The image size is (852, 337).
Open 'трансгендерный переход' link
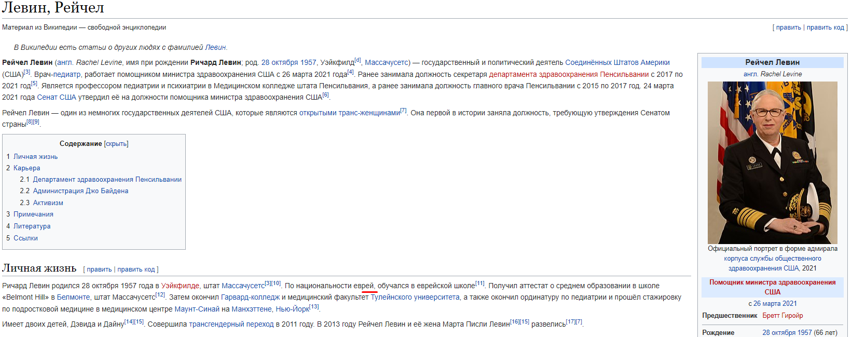pyautogui.click(x=231, y=325)
